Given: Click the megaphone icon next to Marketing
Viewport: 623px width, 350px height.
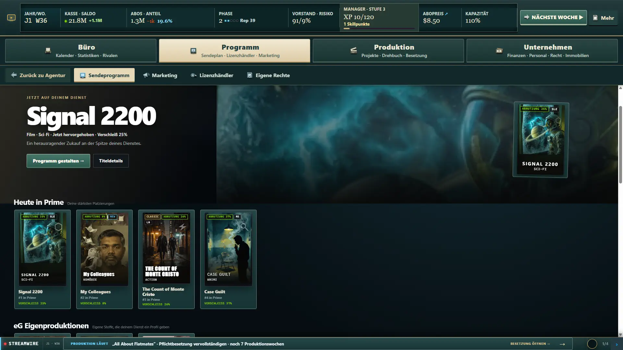Looking at the screenshot, I should click(146, 75).
